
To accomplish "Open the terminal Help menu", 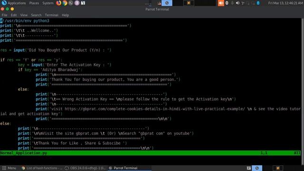I will [x=66, y=15].
